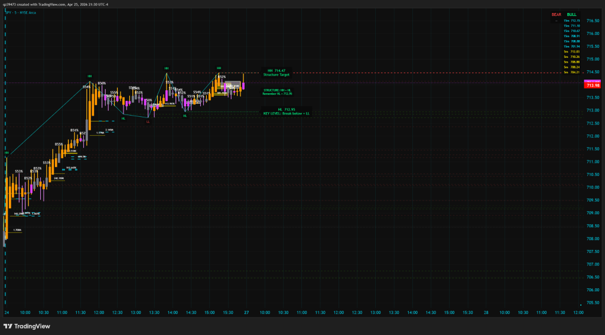Click the STRUCTURE: HH → HL note
The image size is (605, 335).
(278, 91)
